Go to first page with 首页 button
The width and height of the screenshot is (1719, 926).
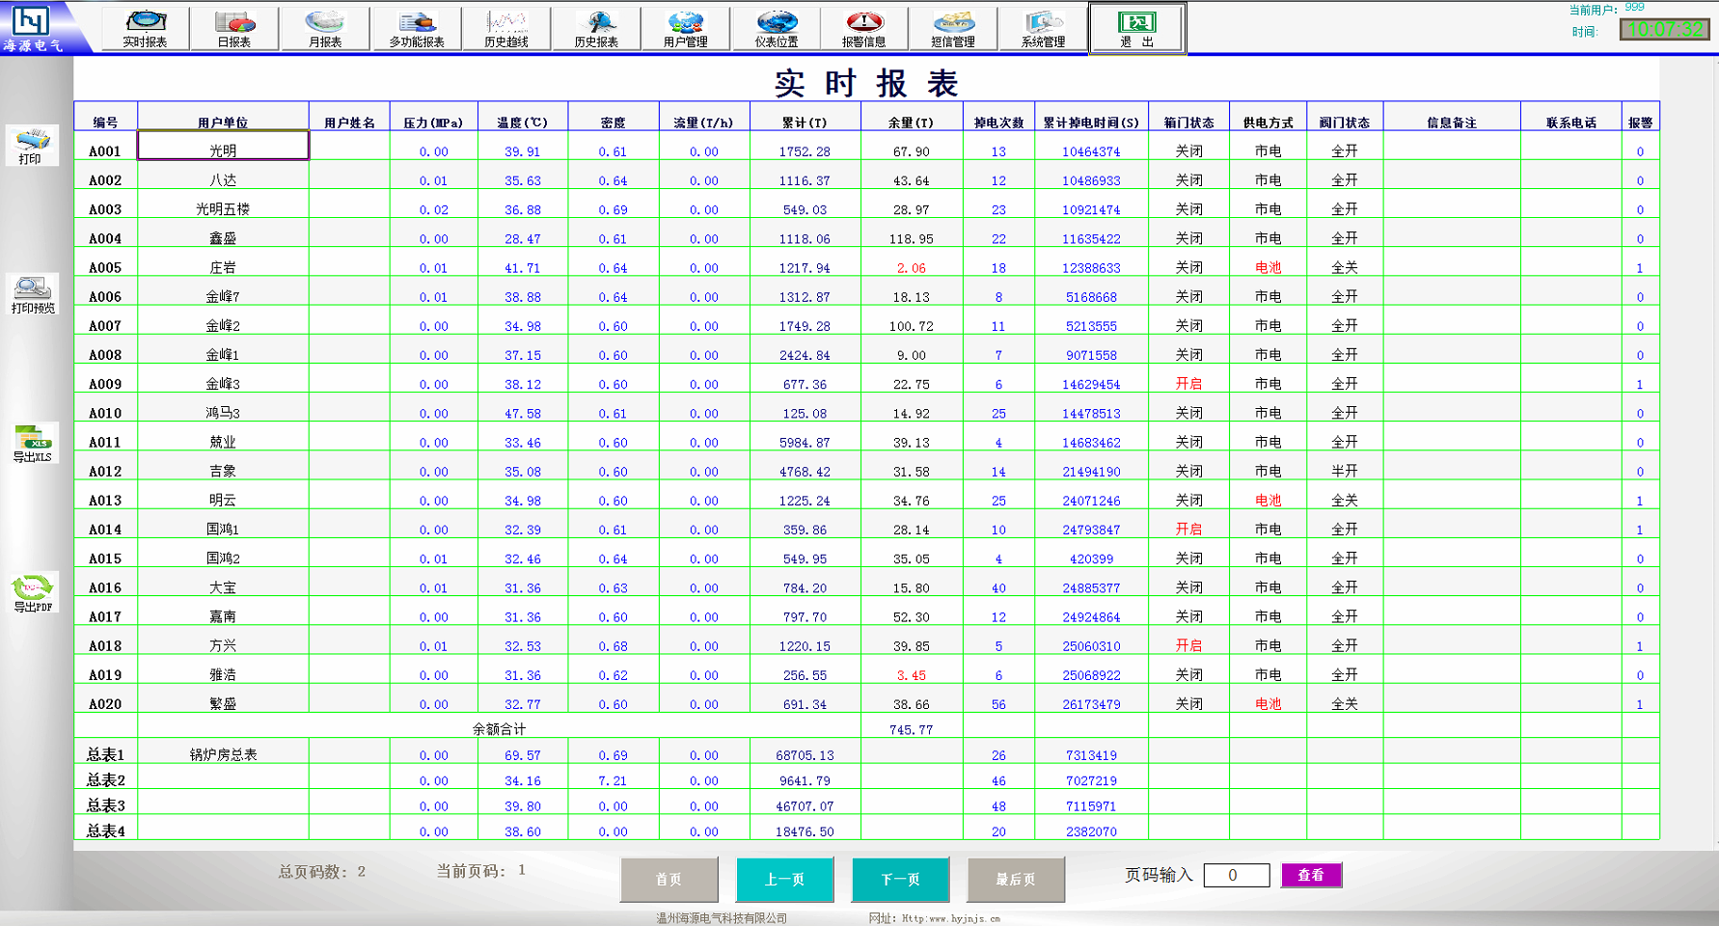pos(668,880)
